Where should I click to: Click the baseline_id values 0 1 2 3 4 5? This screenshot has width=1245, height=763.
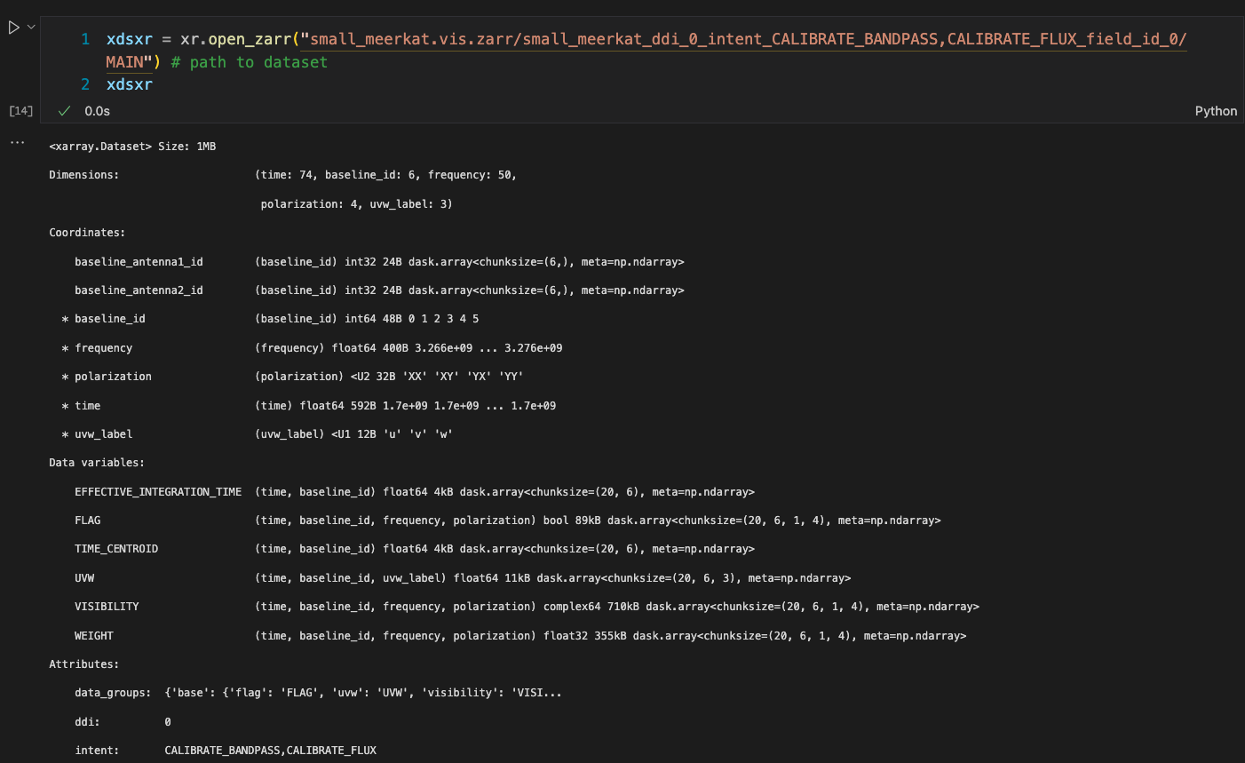tap(443, 319)
